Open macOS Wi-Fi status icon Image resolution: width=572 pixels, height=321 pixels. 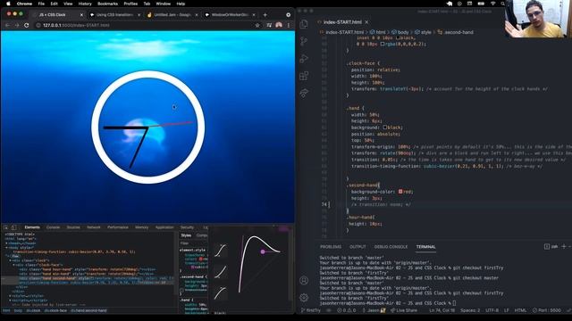492,4
